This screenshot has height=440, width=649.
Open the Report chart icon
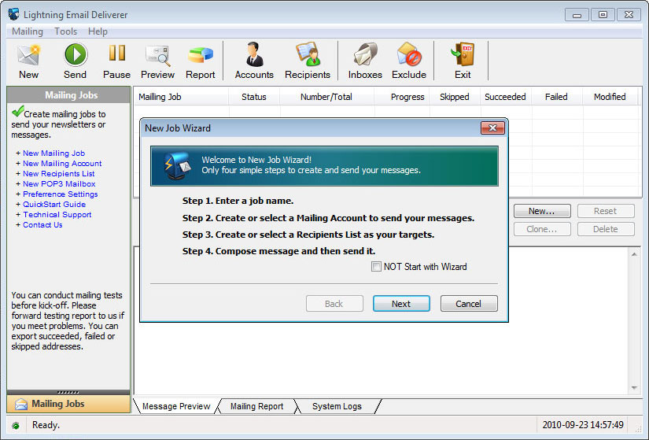201,56
